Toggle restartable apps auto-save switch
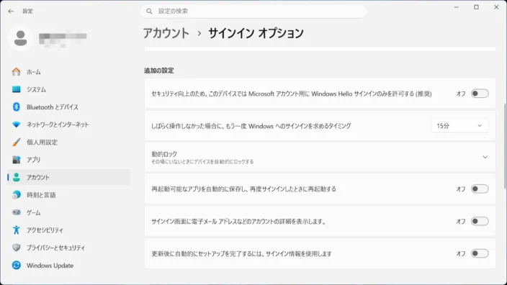 480,189
